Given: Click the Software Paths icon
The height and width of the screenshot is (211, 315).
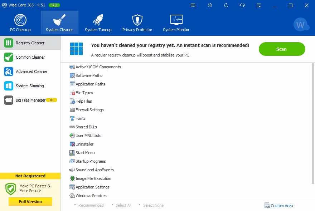Looking at the screenshot, I should point(72,75).
